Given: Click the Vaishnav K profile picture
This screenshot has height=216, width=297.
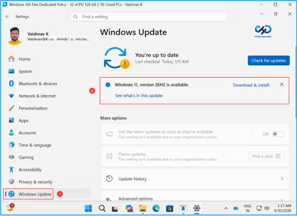Looking at the screenshot, I should 14,36.
